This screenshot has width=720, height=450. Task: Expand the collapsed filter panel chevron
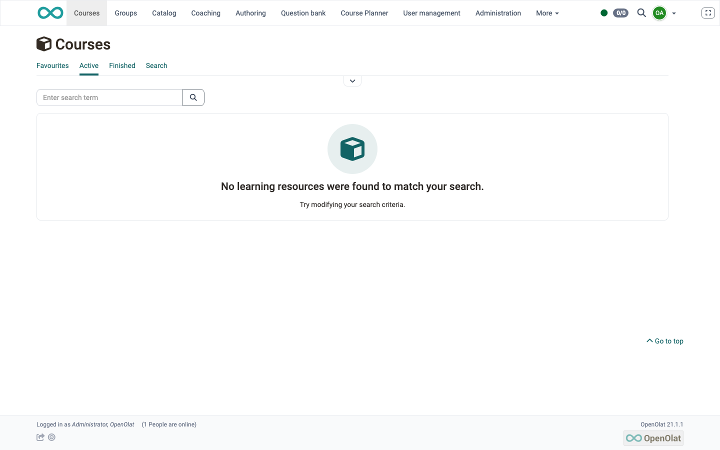click(352, 81)
